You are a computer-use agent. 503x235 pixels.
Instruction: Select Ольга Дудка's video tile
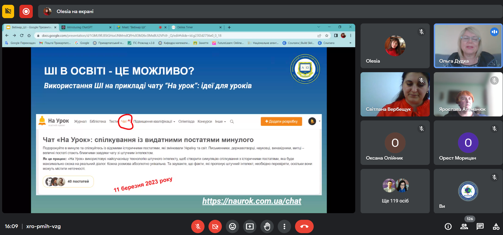click(x=468, y=46)
